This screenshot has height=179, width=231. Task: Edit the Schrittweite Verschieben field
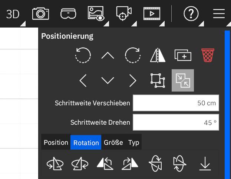click(x=176, y=103)
